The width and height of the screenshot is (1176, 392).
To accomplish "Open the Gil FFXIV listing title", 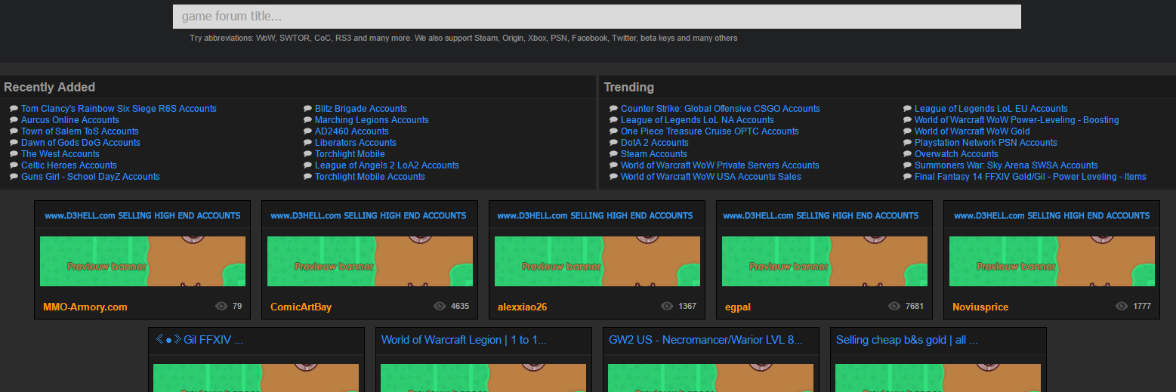I will click(200, 340).
